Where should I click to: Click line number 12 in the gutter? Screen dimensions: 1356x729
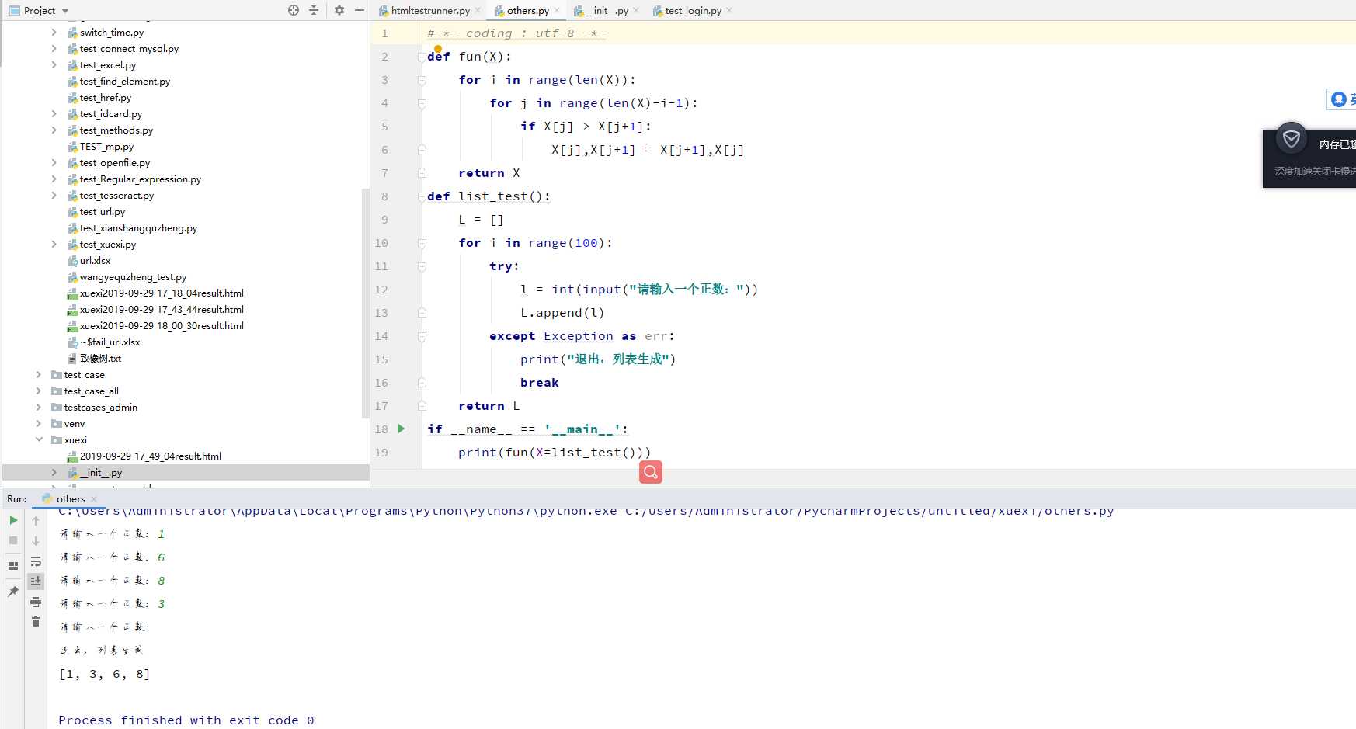click(381, 290)
